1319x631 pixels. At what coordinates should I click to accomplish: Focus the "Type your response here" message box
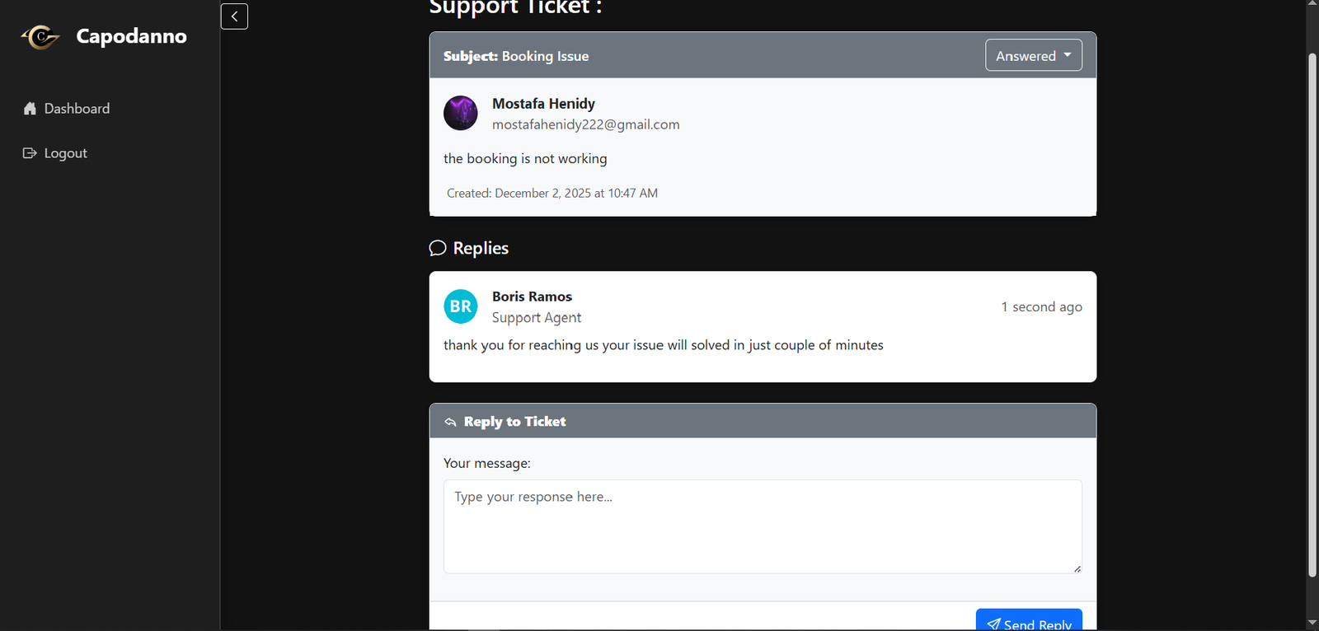763,526
